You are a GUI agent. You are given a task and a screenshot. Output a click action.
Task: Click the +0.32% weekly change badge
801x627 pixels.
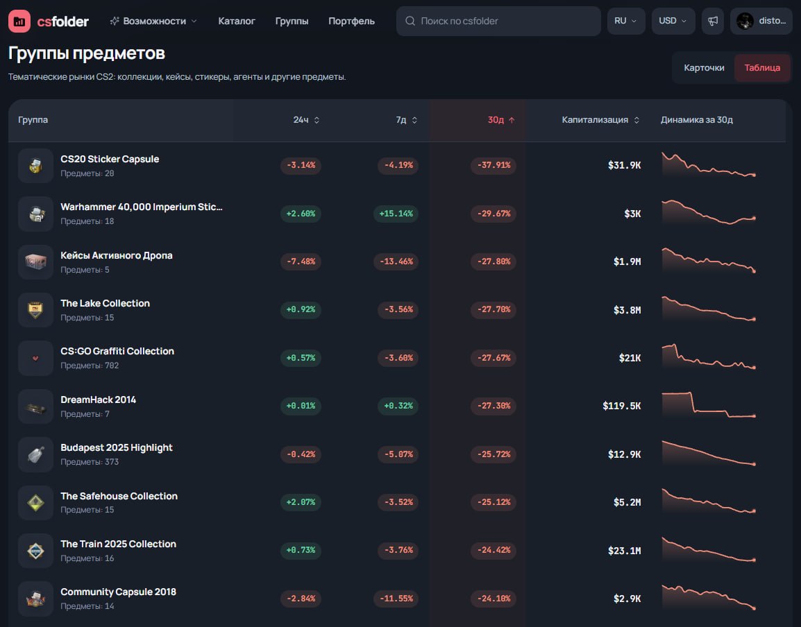(398, 406)
